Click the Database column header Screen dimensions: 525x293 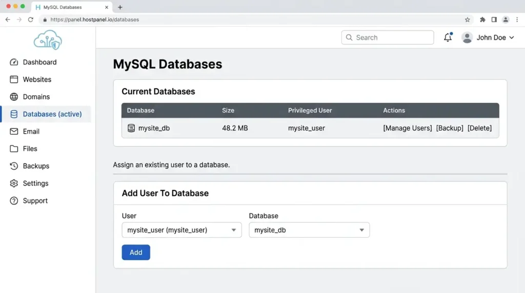(140, 110)
